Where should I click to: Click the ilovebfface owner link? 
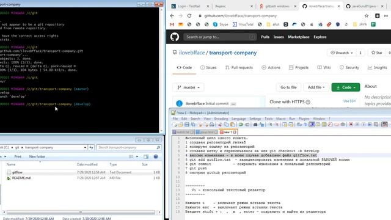pyautogui.click(x=192, y=53)
